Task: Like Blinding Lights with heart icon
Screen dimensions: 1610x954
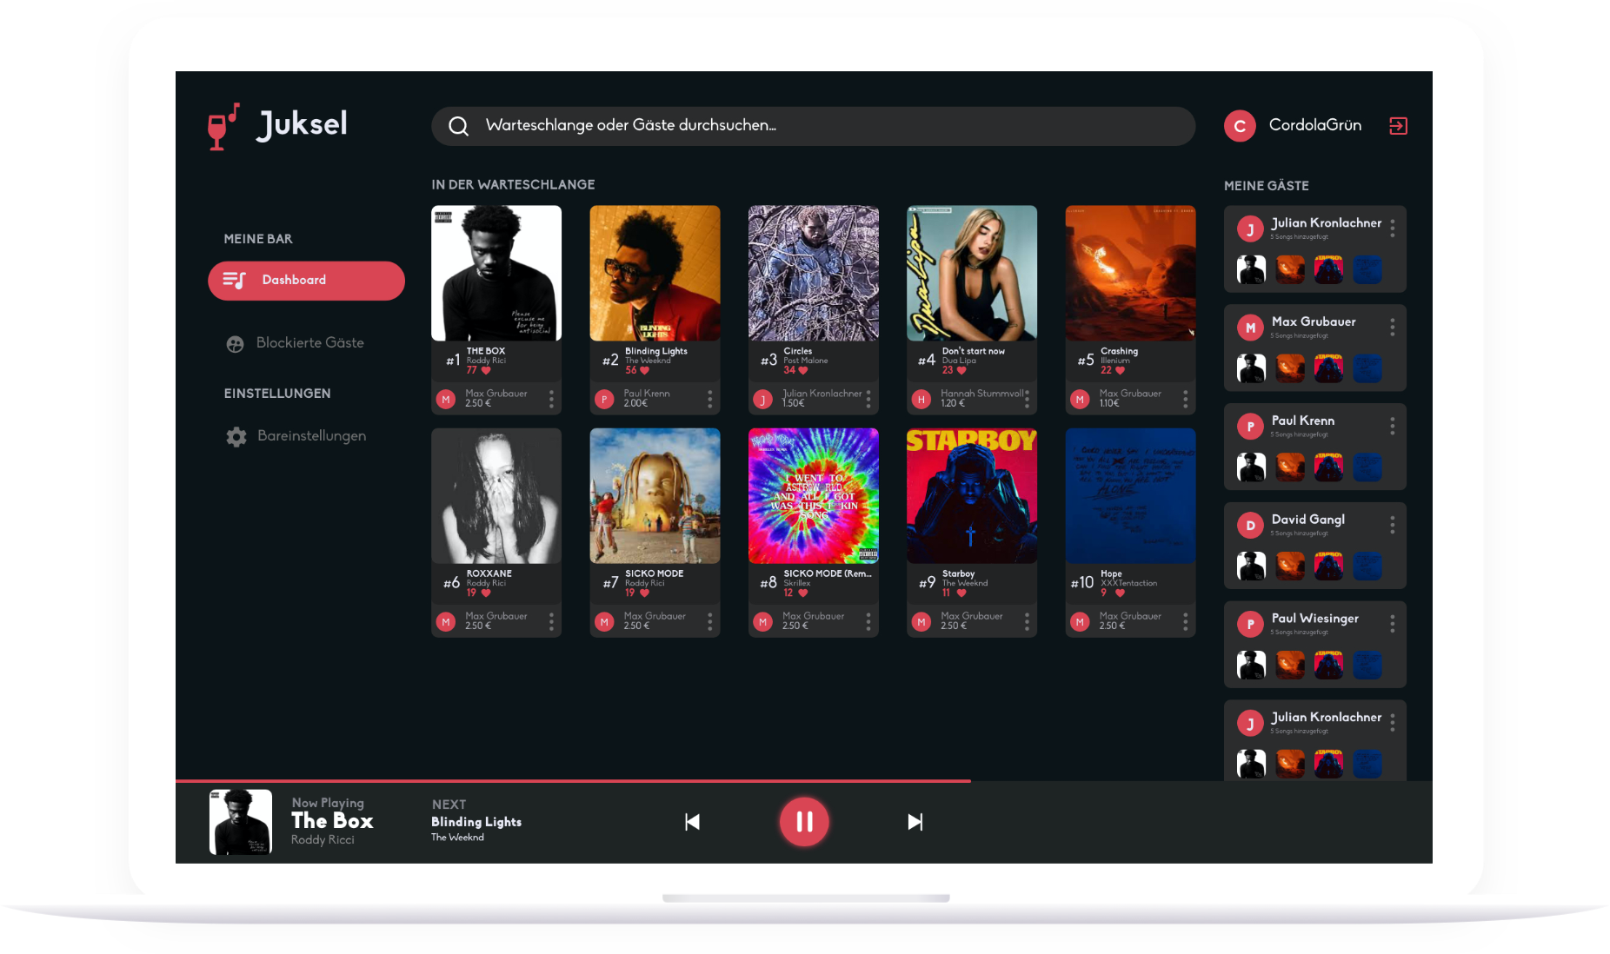Action: click(644, 371)
